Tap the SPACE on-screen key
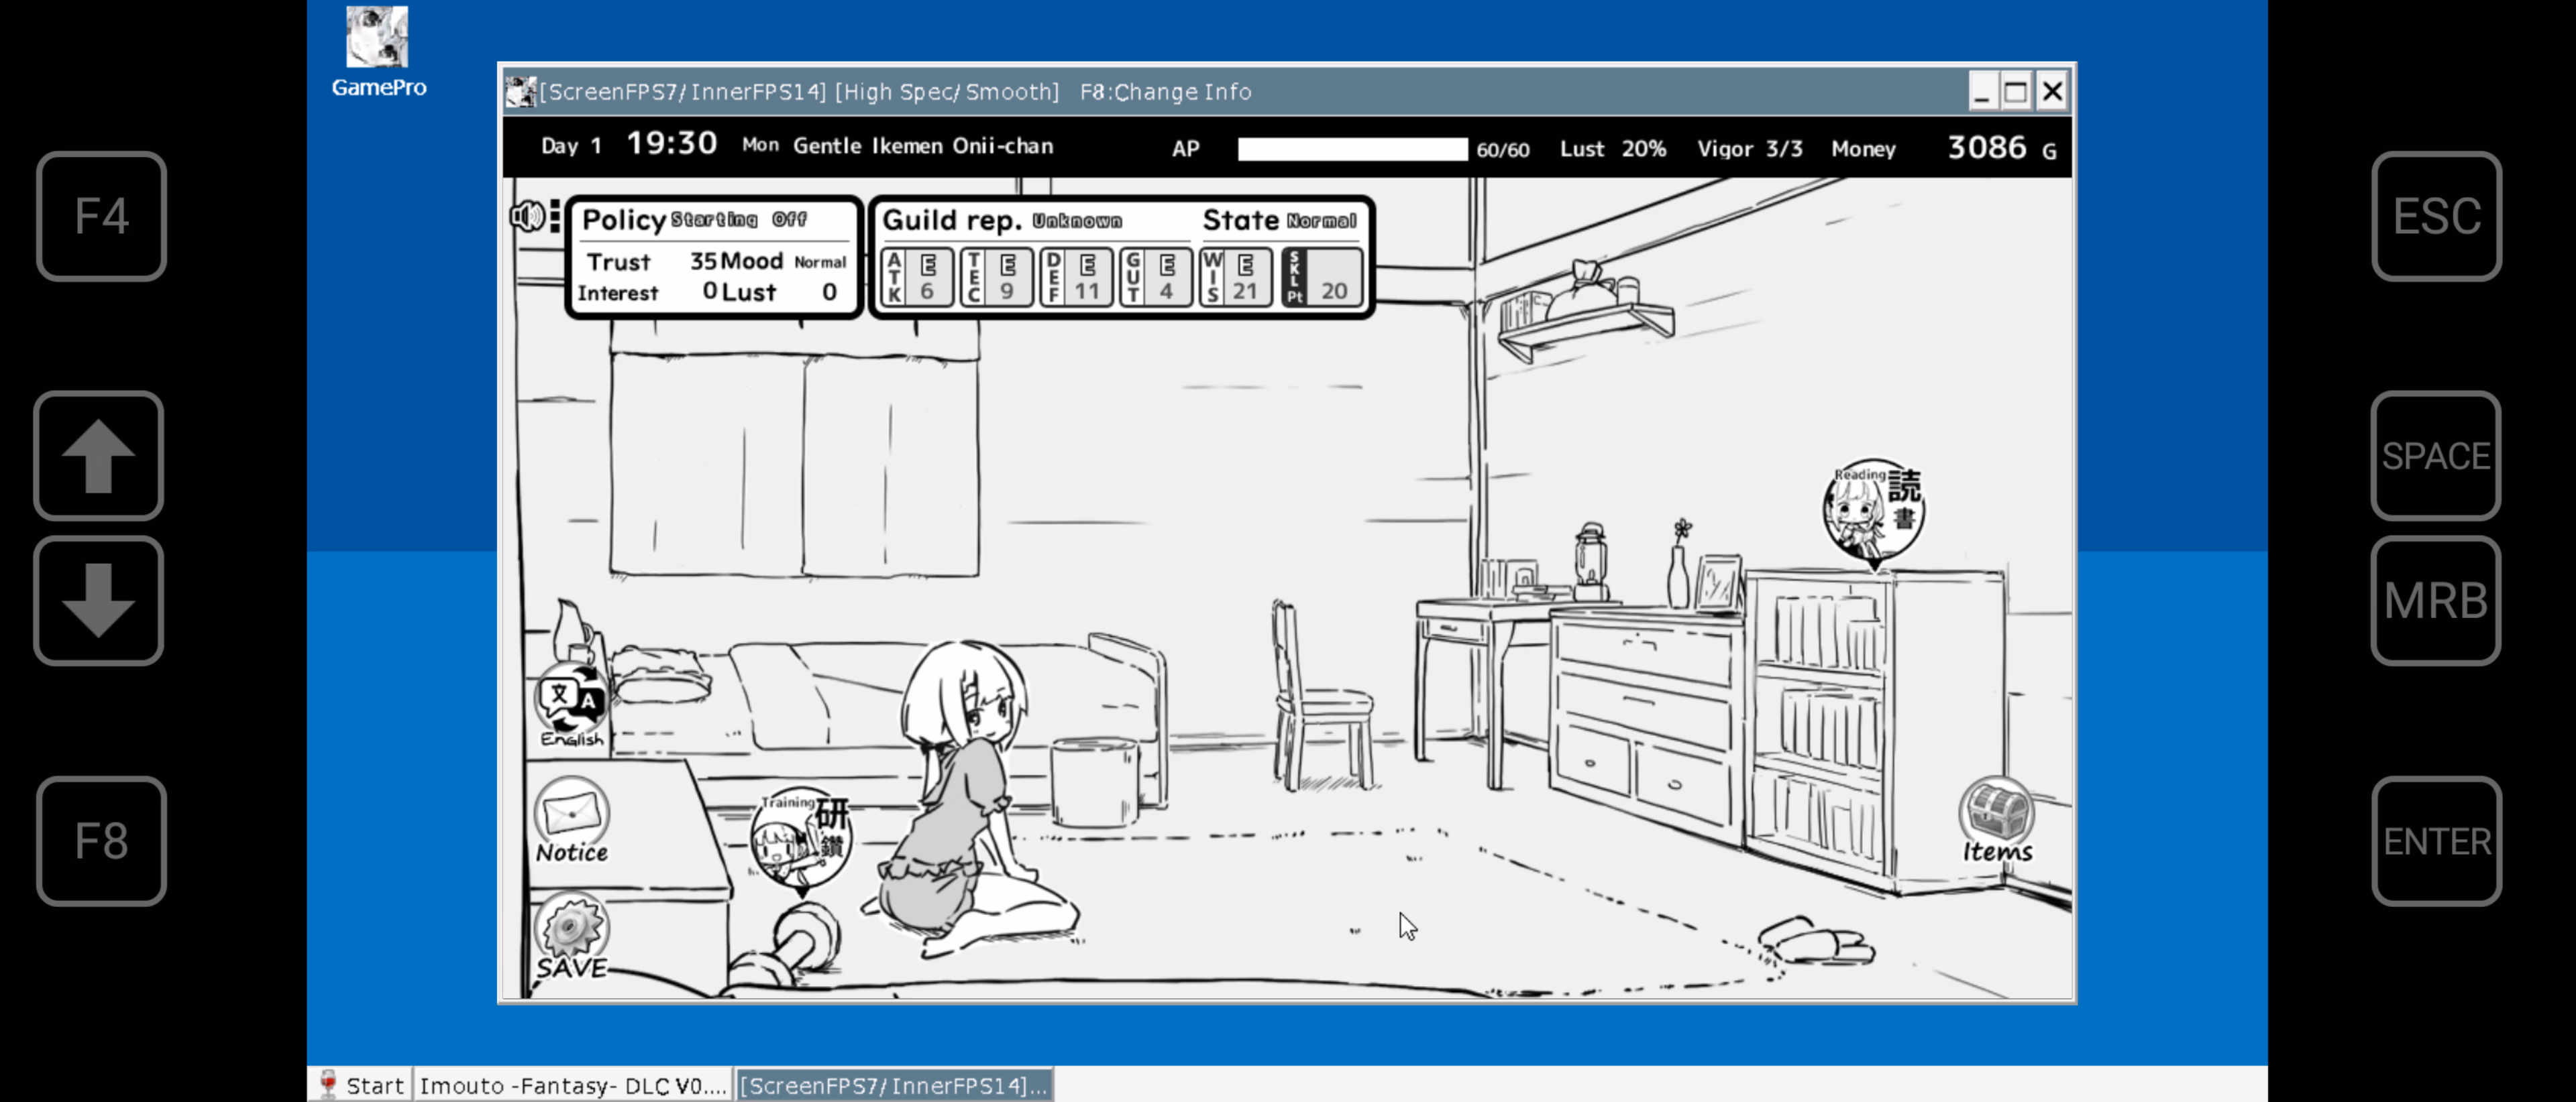Screen dimensions: 2576x1102 tap(2435, 456)
